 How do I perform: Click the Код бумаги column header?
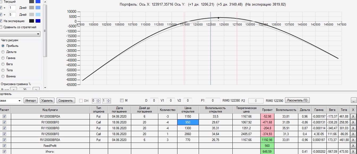click(50, 110)
